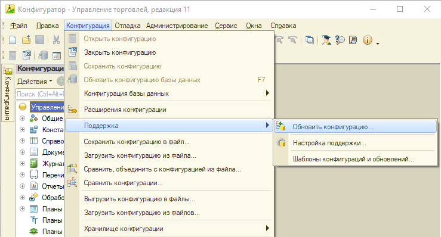Open the Администрирование menu

tap(177, 26)
